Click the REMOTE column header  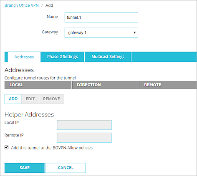[168, 85]
